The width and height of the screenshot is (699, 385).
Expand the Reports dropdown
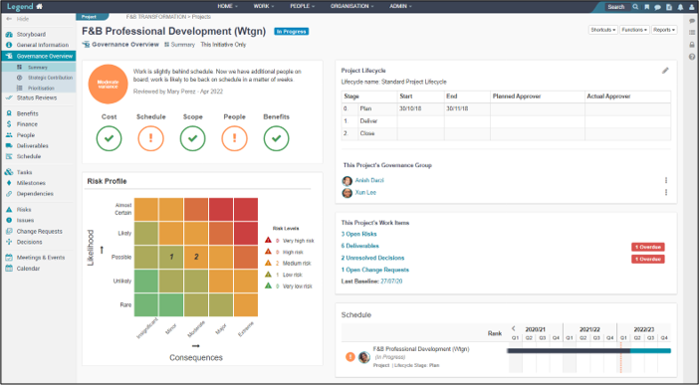coord(664,30)
